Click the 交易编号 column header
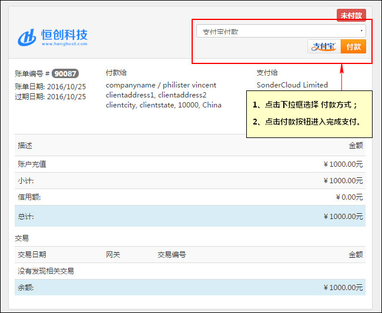Screen dimensions: 382x313 coord(172,255)
